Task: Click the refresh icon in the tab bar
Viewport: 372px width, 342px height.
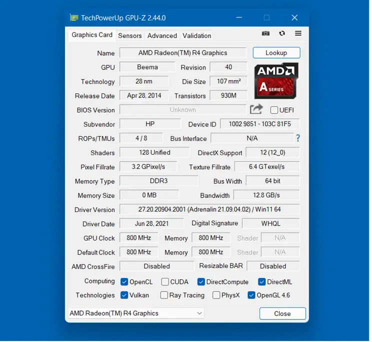Action: click(x=282, y=33)
